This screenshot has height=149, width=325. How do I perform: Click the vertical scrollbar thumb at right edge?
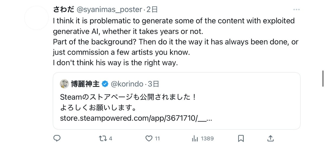coord(323,78)
